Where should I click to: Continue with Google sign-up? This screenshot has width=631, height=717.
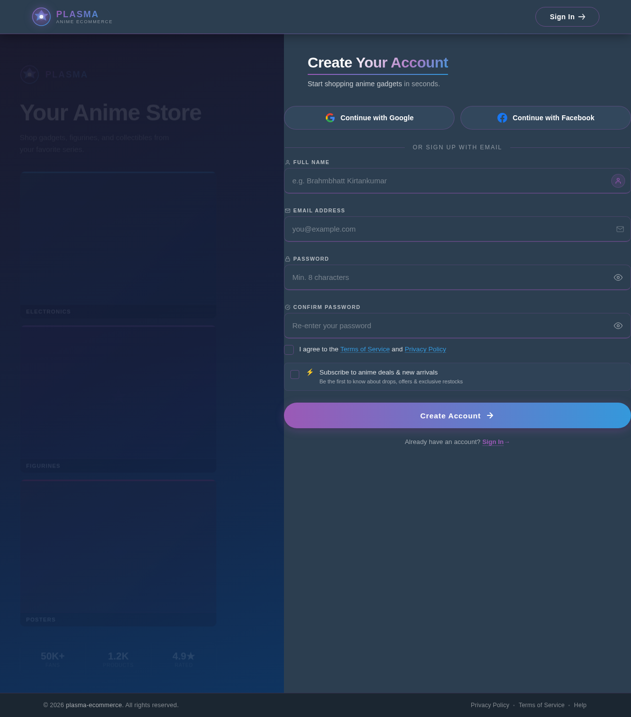click(x=369, y=118)
